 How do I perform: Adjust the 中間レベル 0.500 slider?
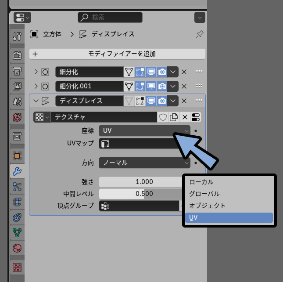point(141,194)
